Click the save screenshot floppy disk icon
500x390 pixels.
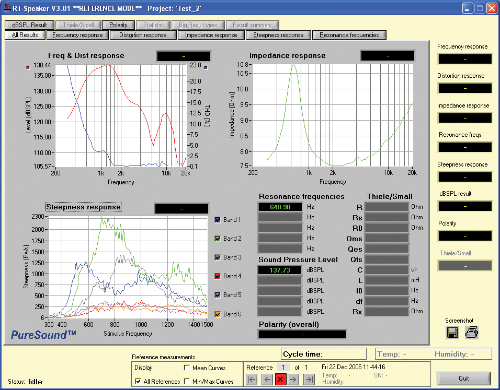pyautogui.click(x=452, y=333)
